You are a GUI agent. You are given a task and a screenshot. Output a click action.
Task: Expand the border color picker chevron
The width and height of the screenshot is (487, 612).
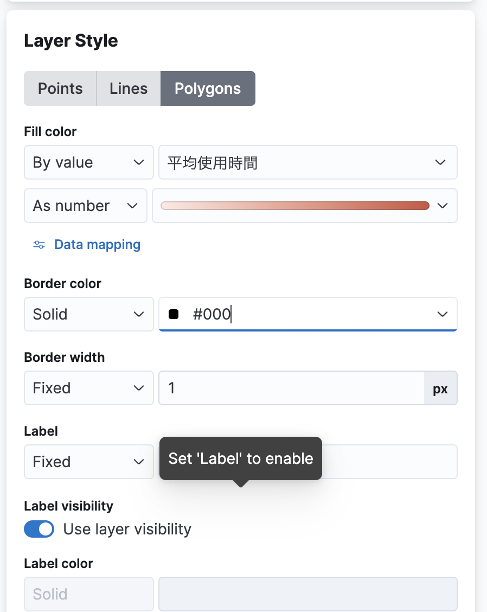pos(443,314)
